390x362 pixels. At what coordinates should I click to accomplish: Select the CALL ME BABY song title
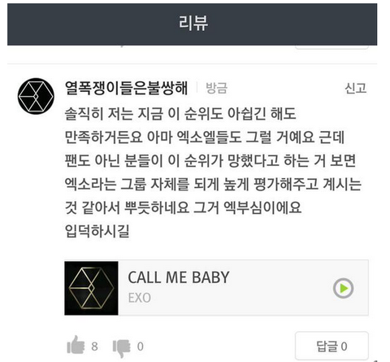179,277
